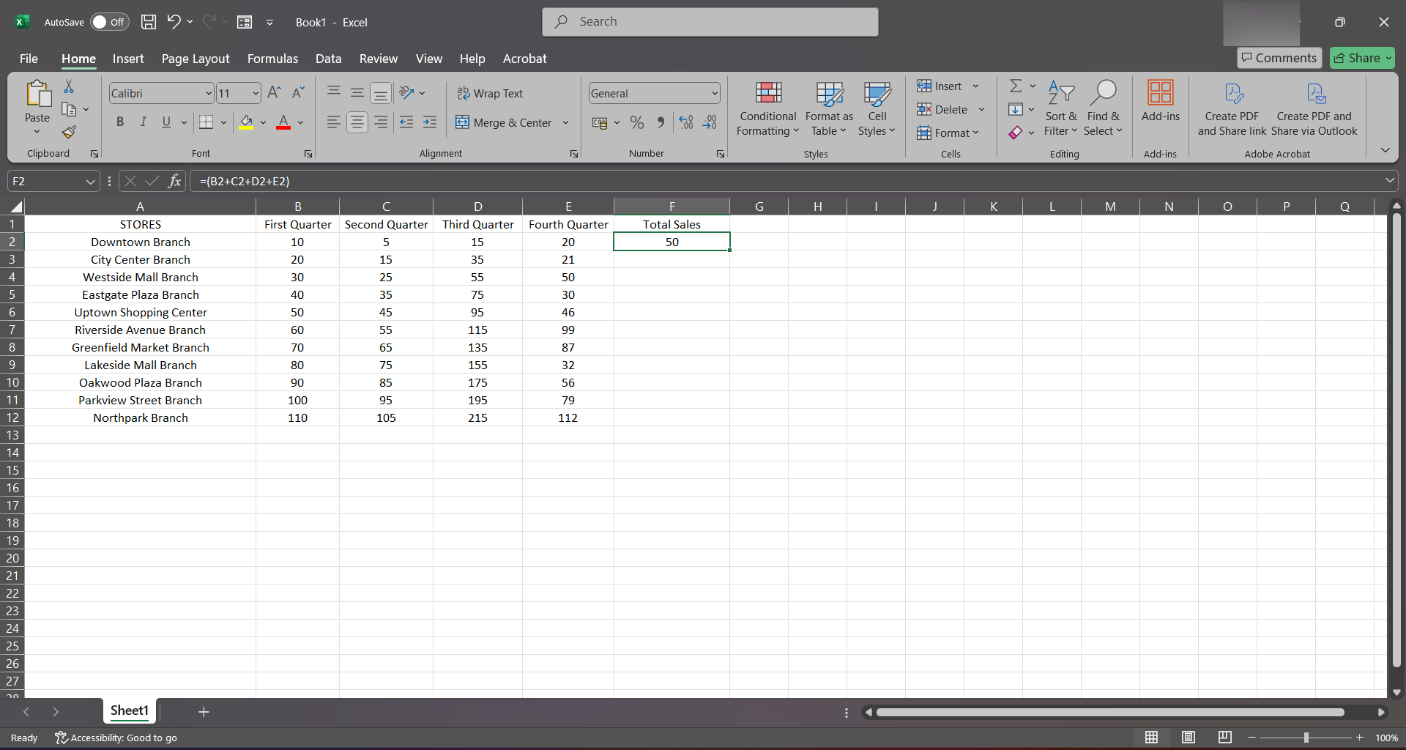Click the Share button

pos(1362,58)
